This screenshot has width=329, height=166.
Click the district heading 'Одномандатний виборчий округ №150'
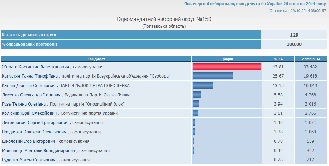[164, 19]
